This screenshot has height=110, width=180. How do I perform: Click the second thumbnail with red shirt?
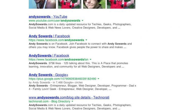(69, 4)
